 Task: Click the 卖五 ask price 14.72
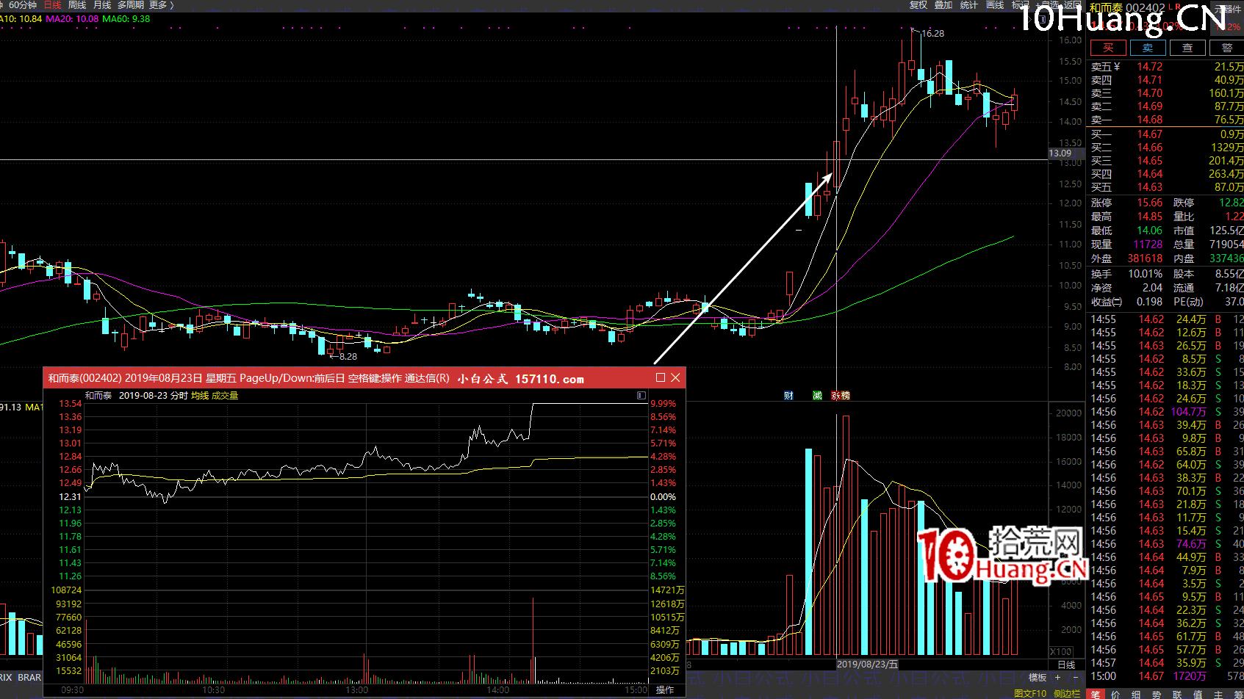point(1150,67)
